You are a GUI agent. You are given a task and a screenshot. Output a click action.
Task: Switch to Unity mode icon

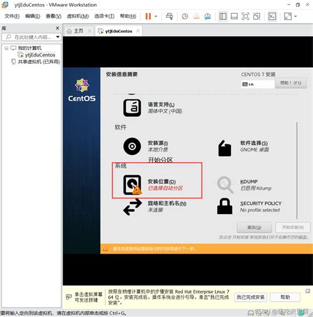point(257,16)
